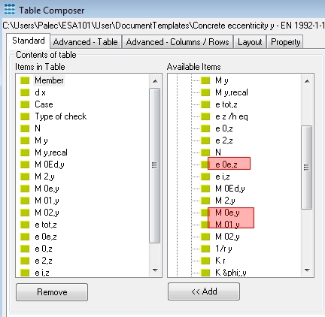Click down arrow of Items in Table scrollbar

coord(155,270)
